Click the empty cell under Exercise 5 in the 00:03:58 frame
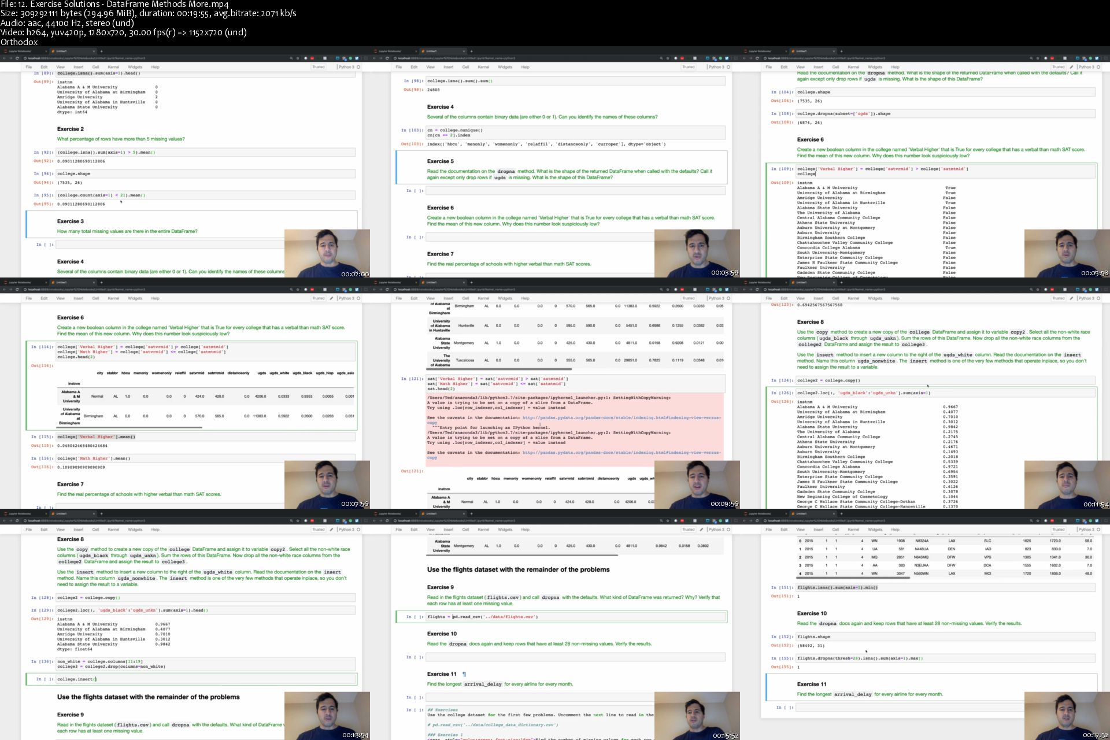Viewport: 1110px width, 740px height. (x=576, y=191)
